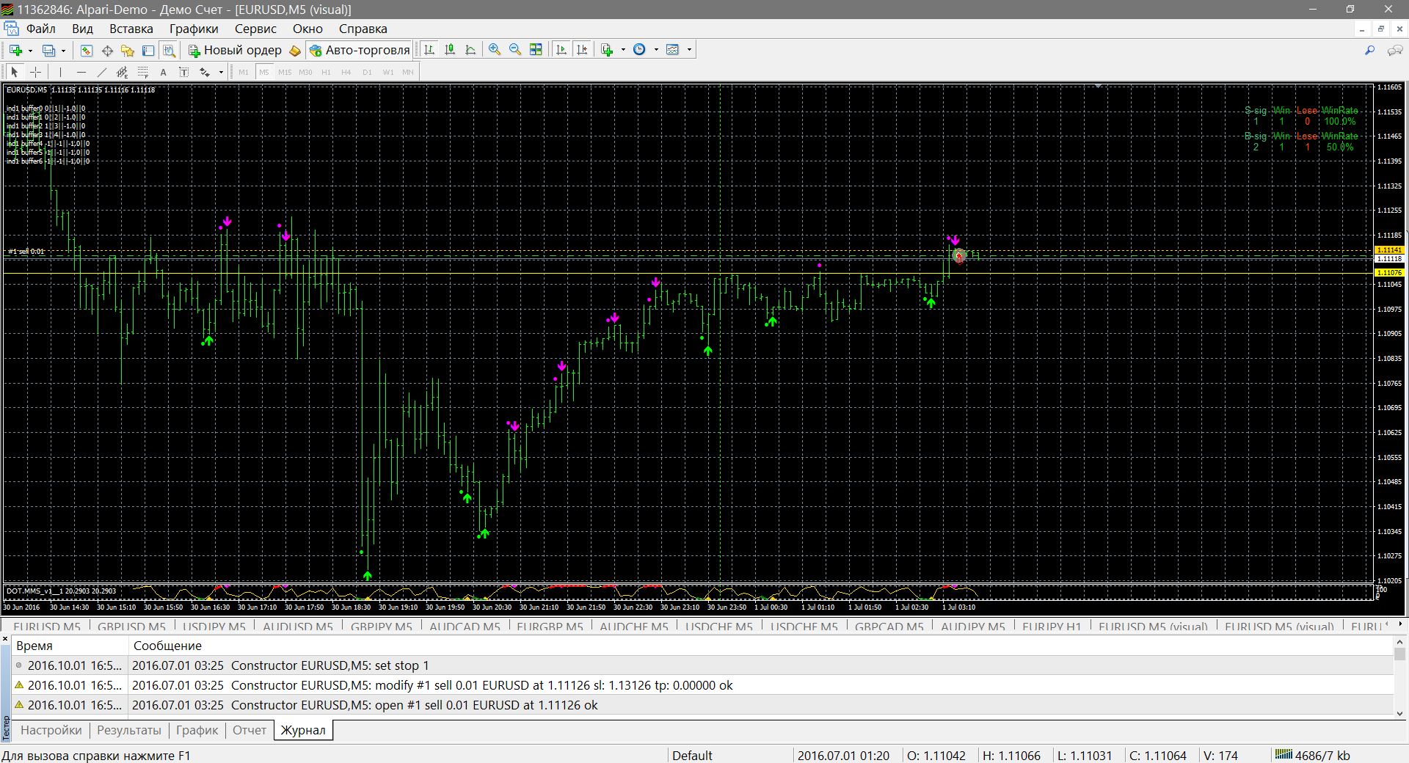The height and width of the screenshot is (763, 1409).
Task: Select the text tool labeled A
Action: (x=163, y=72)
